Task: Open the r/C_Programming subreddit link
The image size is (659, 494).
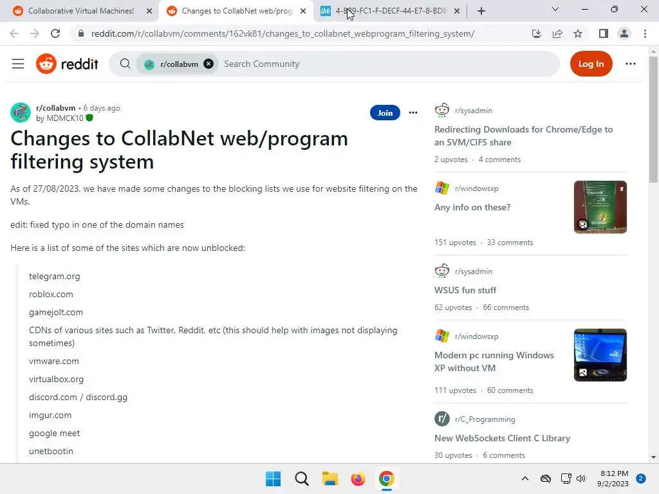Action: point(485,419)
